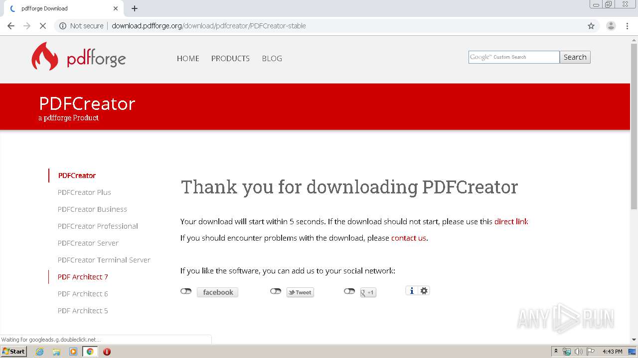This screenshot has height=358, width=638.
Task: Select PDFCreator Professional in sidebar
Action: 98,226
